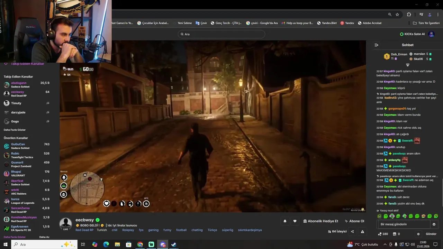
Task: Send message with Gönder button
Action: pos(431,234)
